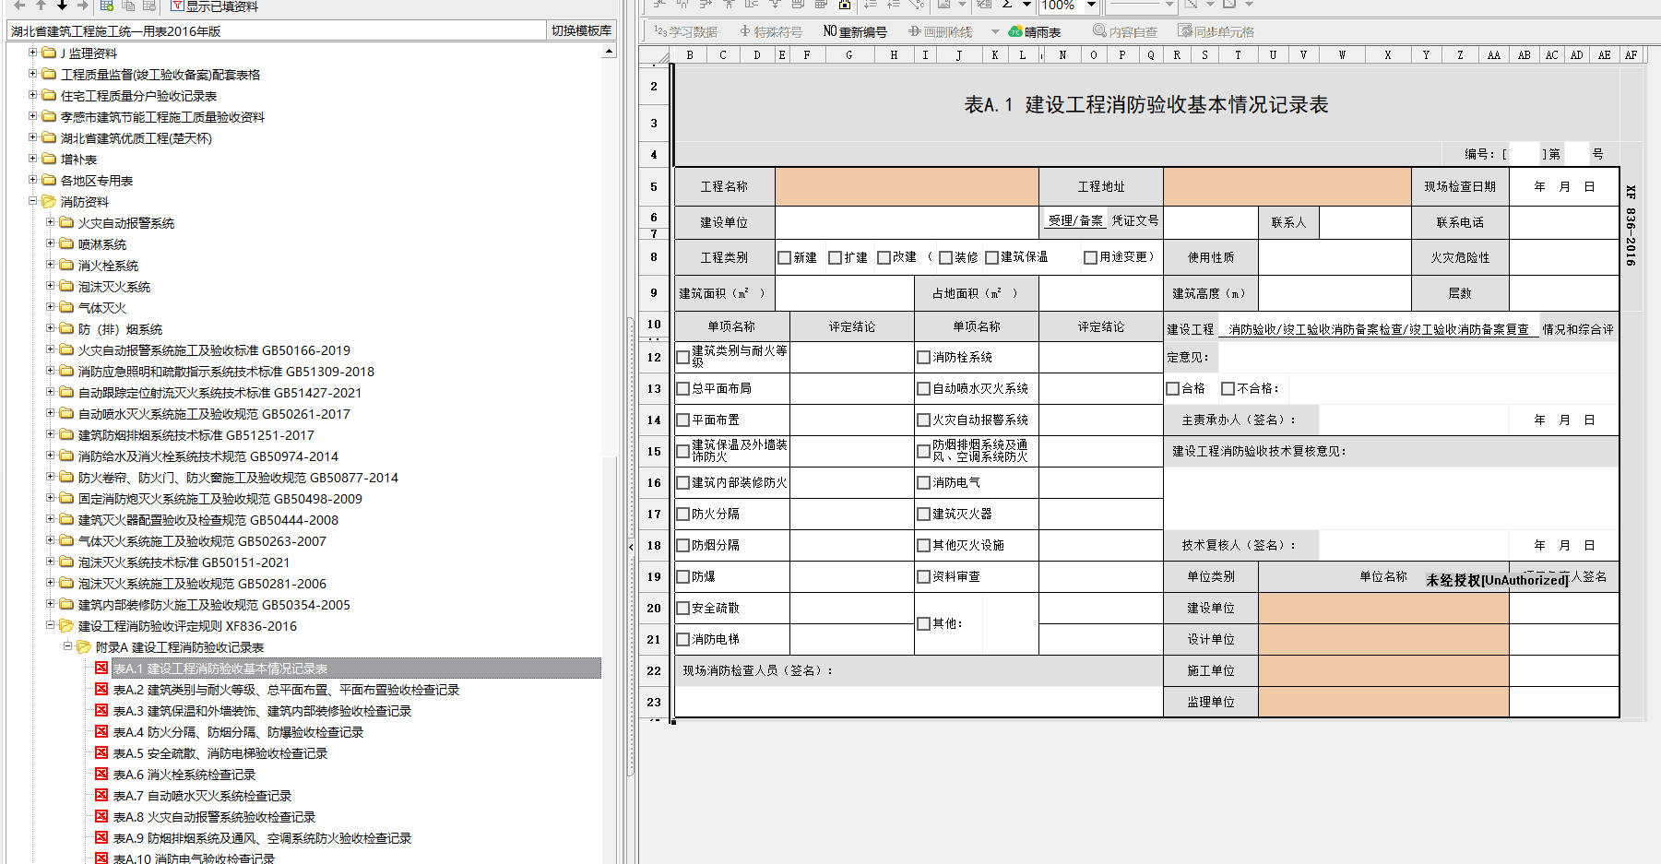Screen dimensions: 1661x864
Task: Tick the 消防栓系统 checkbox
Action: click(x=923, y=358)
